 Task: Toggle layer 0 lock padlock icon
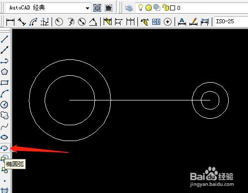click(165, 7)
